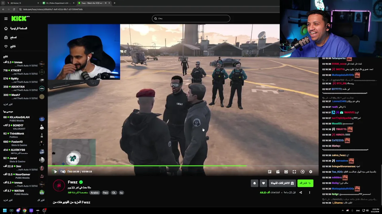Go back in browser history
The image size is (382, 214).
pos(3,9)
